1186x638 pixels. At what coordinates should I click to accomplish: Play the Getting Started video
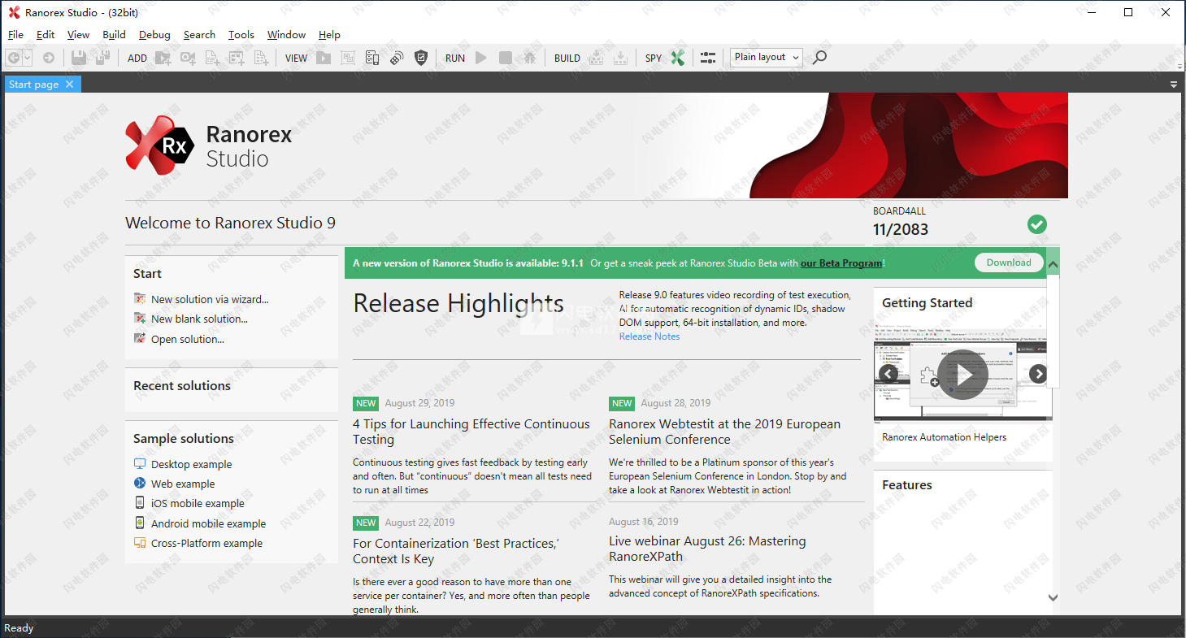(962, 374)
